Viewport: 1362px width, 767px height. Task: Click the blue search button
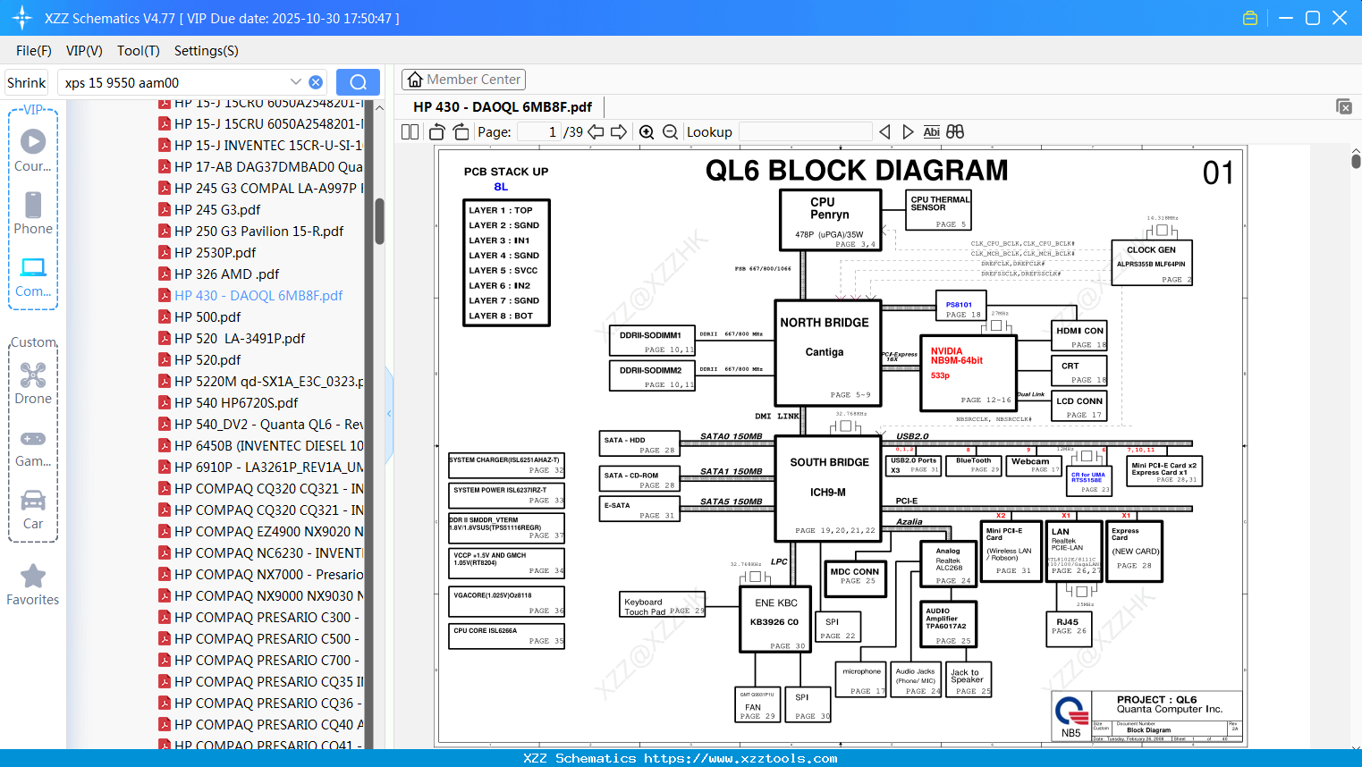click(358, 82)
